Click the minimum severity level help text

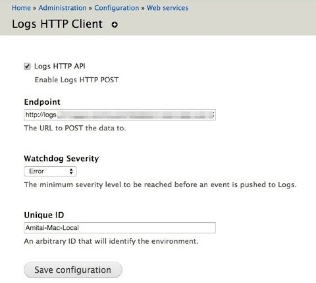tap(160, 185)
